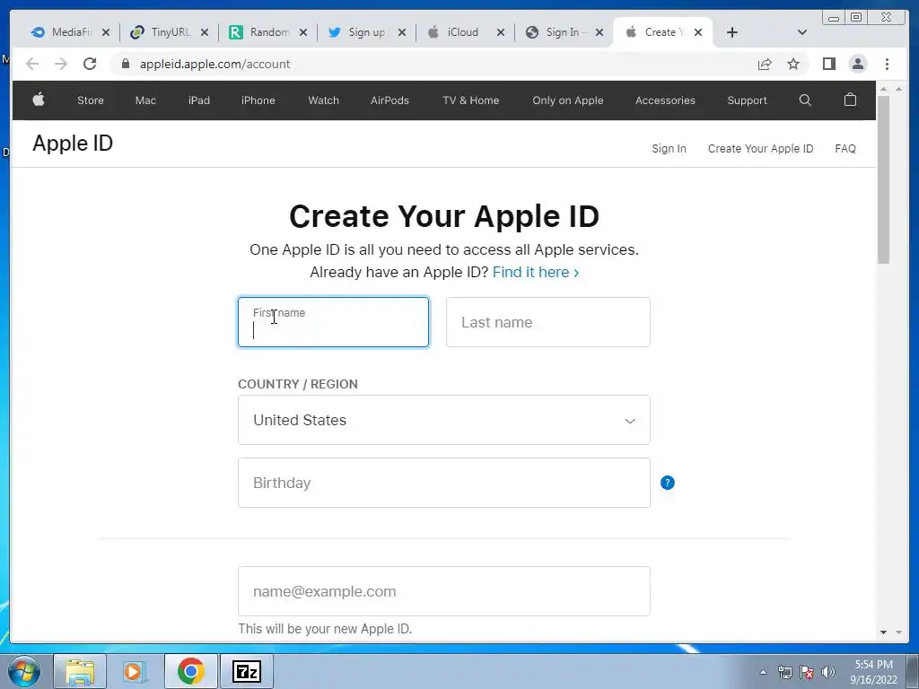The height and width of the screenshot is (689, 919).
Task: Close the Sign In tab
Action: (599, 32)
